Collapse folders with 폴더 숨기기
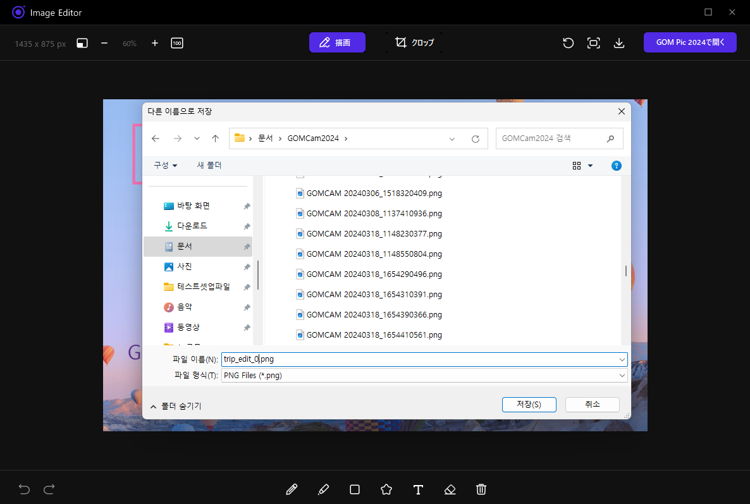This screenshot has height=504, width=750. [x=176, y=406]
